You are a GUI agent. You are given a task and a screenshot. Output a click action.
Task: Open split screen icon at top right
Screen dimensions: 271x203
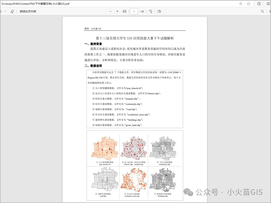pos(268,4)
